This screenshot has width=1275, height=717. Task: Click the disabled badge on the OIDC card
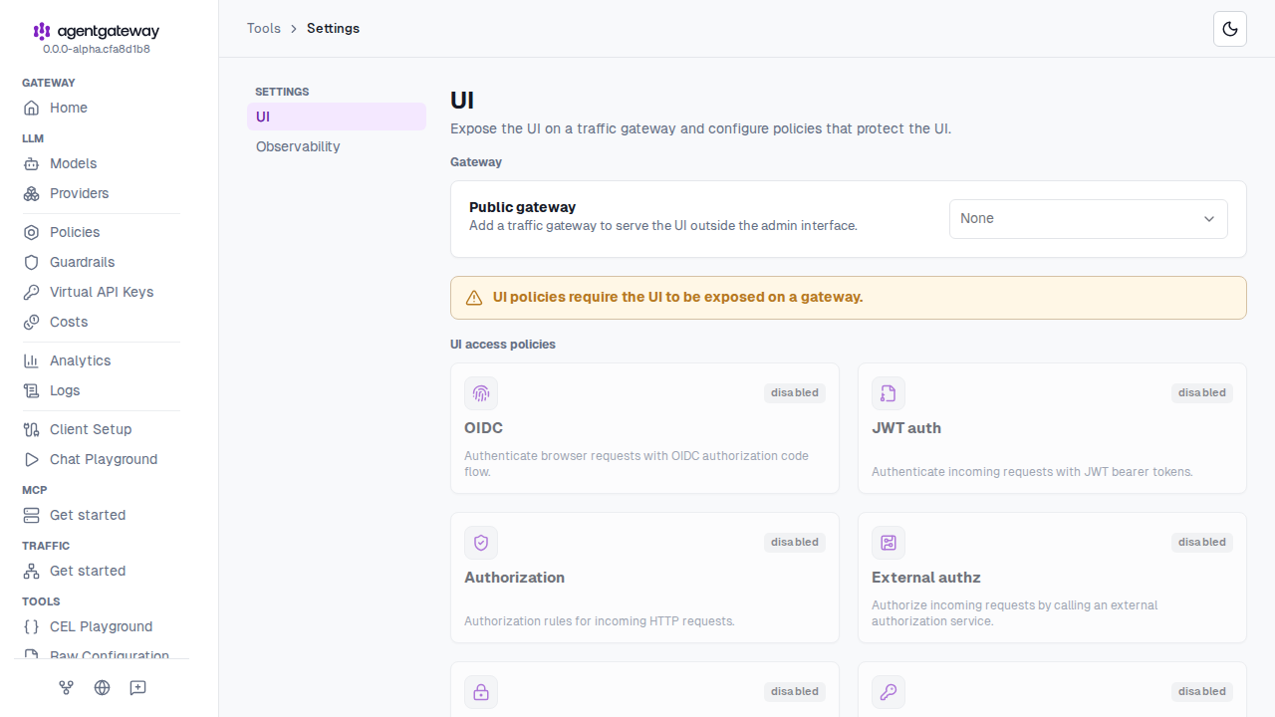pyautogui.click(x=795, y=392)
